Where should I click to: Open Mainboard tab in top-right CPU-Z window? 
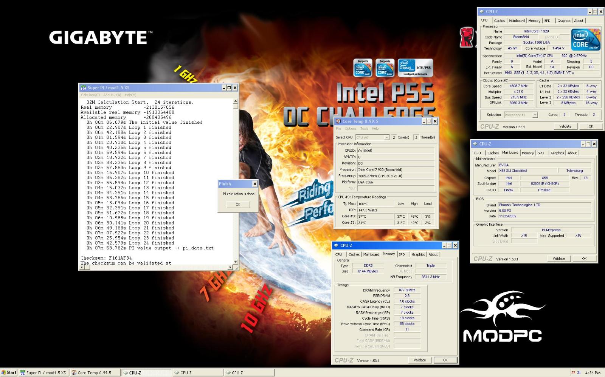tap(517, 21)
